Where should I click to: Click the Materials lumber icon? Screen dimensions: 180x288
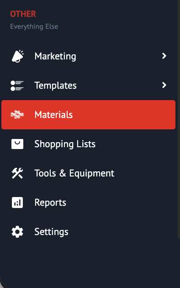17,115
